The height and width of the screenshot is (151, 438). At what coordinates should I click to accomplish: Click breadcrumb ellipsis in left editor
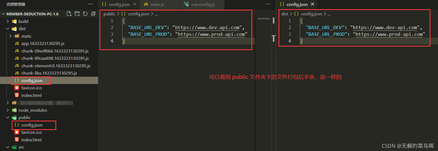156,14
